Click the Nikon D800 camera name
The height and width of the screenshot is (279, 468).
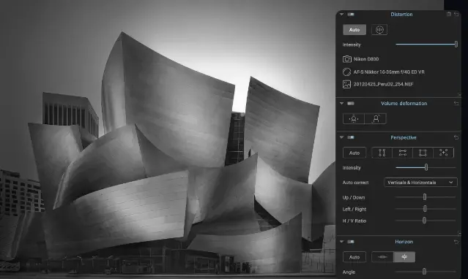366,59
